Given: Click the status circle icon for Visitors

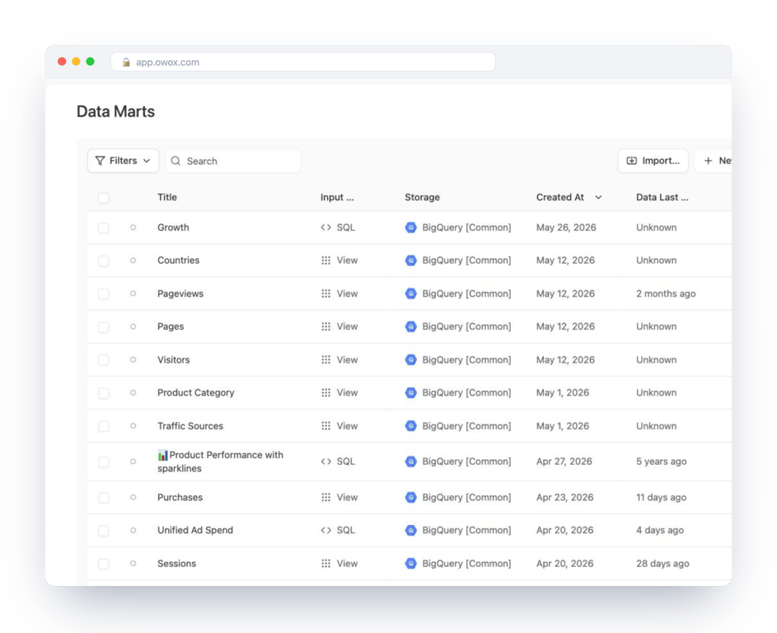Looking at the screenshot, I should point(133,360).
